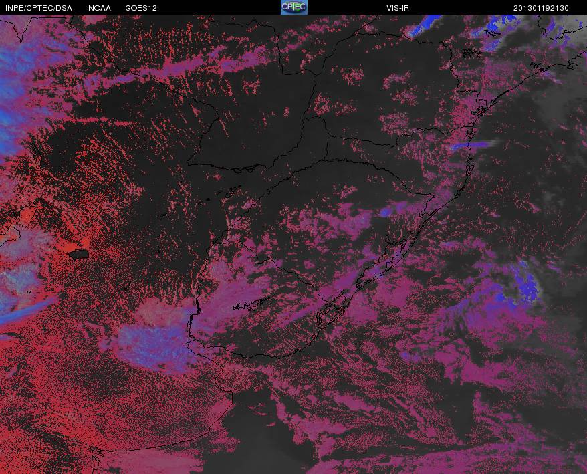Click the blue horizontal streak on the east coast
This screenshot has width=587, height=474.
tap(473, 144)
